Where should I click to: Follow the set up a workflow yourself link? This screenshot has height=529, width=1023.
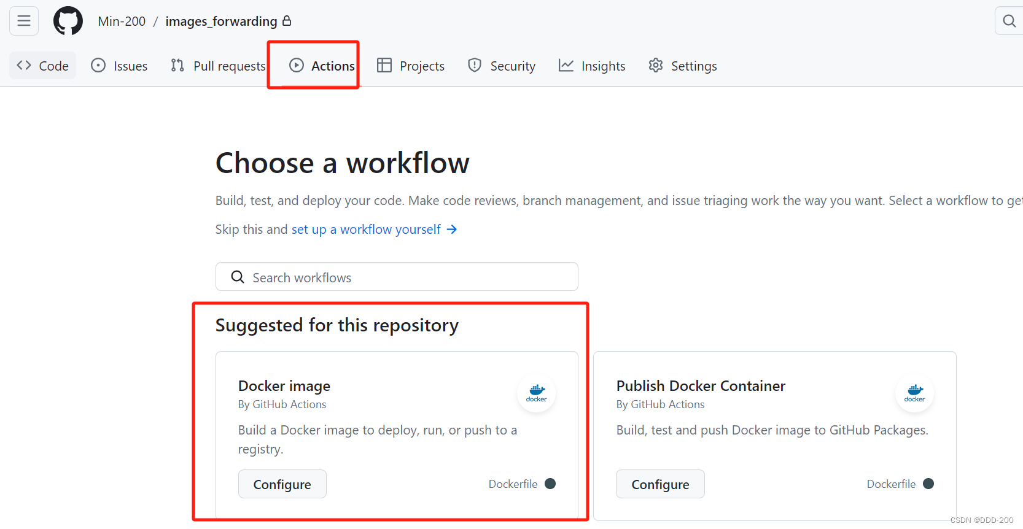[366, 230]
